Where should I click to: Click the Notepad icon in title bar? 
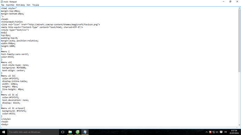tap(2, 2)
